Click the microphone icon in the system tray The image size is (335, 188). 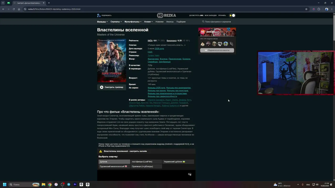[x=303, y=185]
